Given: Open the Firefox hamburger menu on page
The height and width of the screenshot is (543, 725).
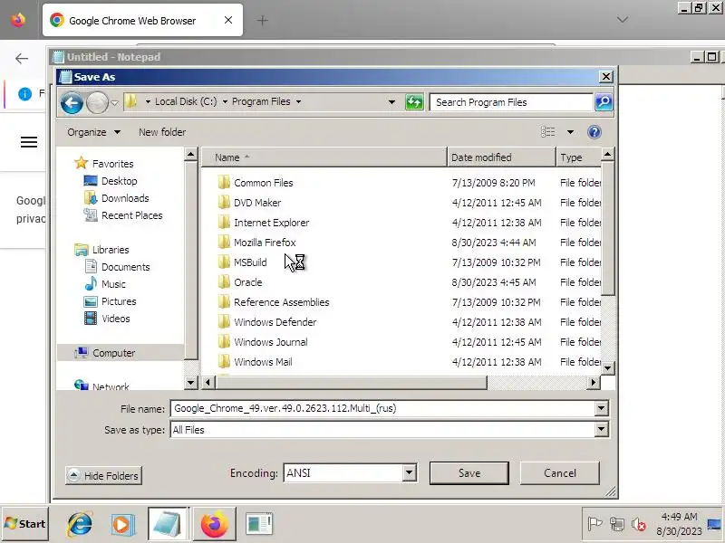Looking at the screenshot, I should (29, 142).
